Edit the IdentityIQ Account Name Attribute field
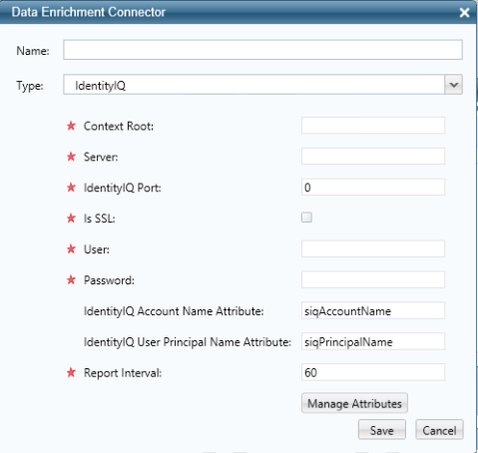Screen dimensions: 478x453 point(373,310)
